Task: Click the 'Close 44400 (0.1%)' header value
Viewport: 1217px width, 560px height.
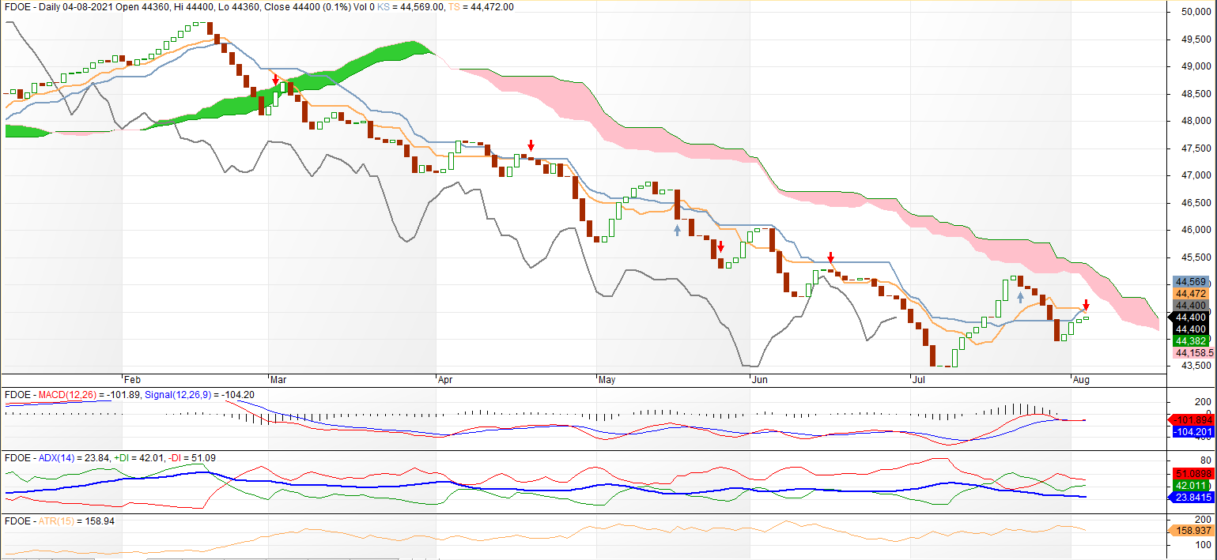Action: coord(306,7)
